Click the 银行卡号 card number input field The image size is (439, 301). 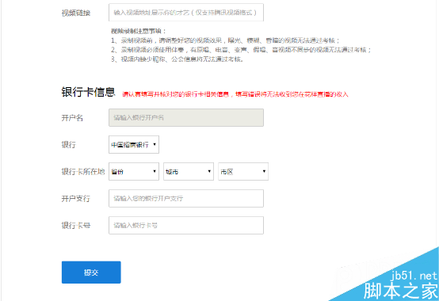click(186, 225)
